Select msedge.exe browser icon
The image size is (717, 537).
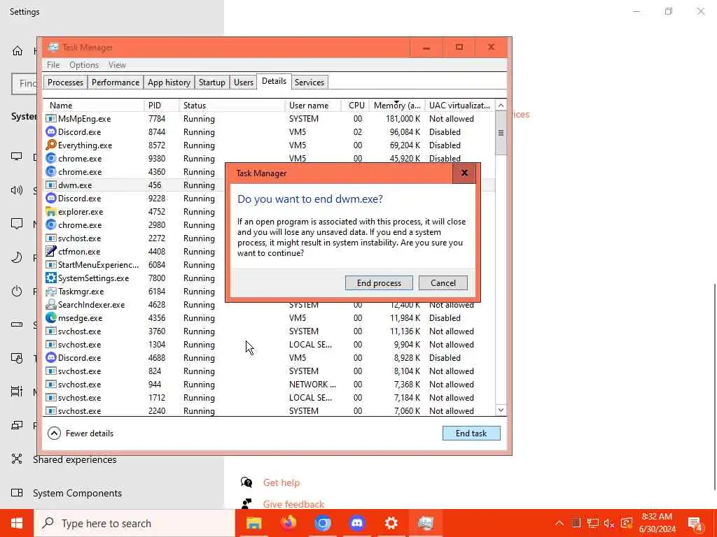(x=50, y=318)
